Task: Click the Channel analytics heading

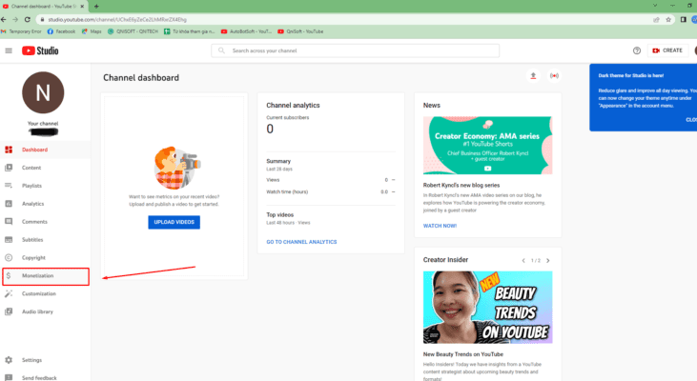Action: [293, 105]
